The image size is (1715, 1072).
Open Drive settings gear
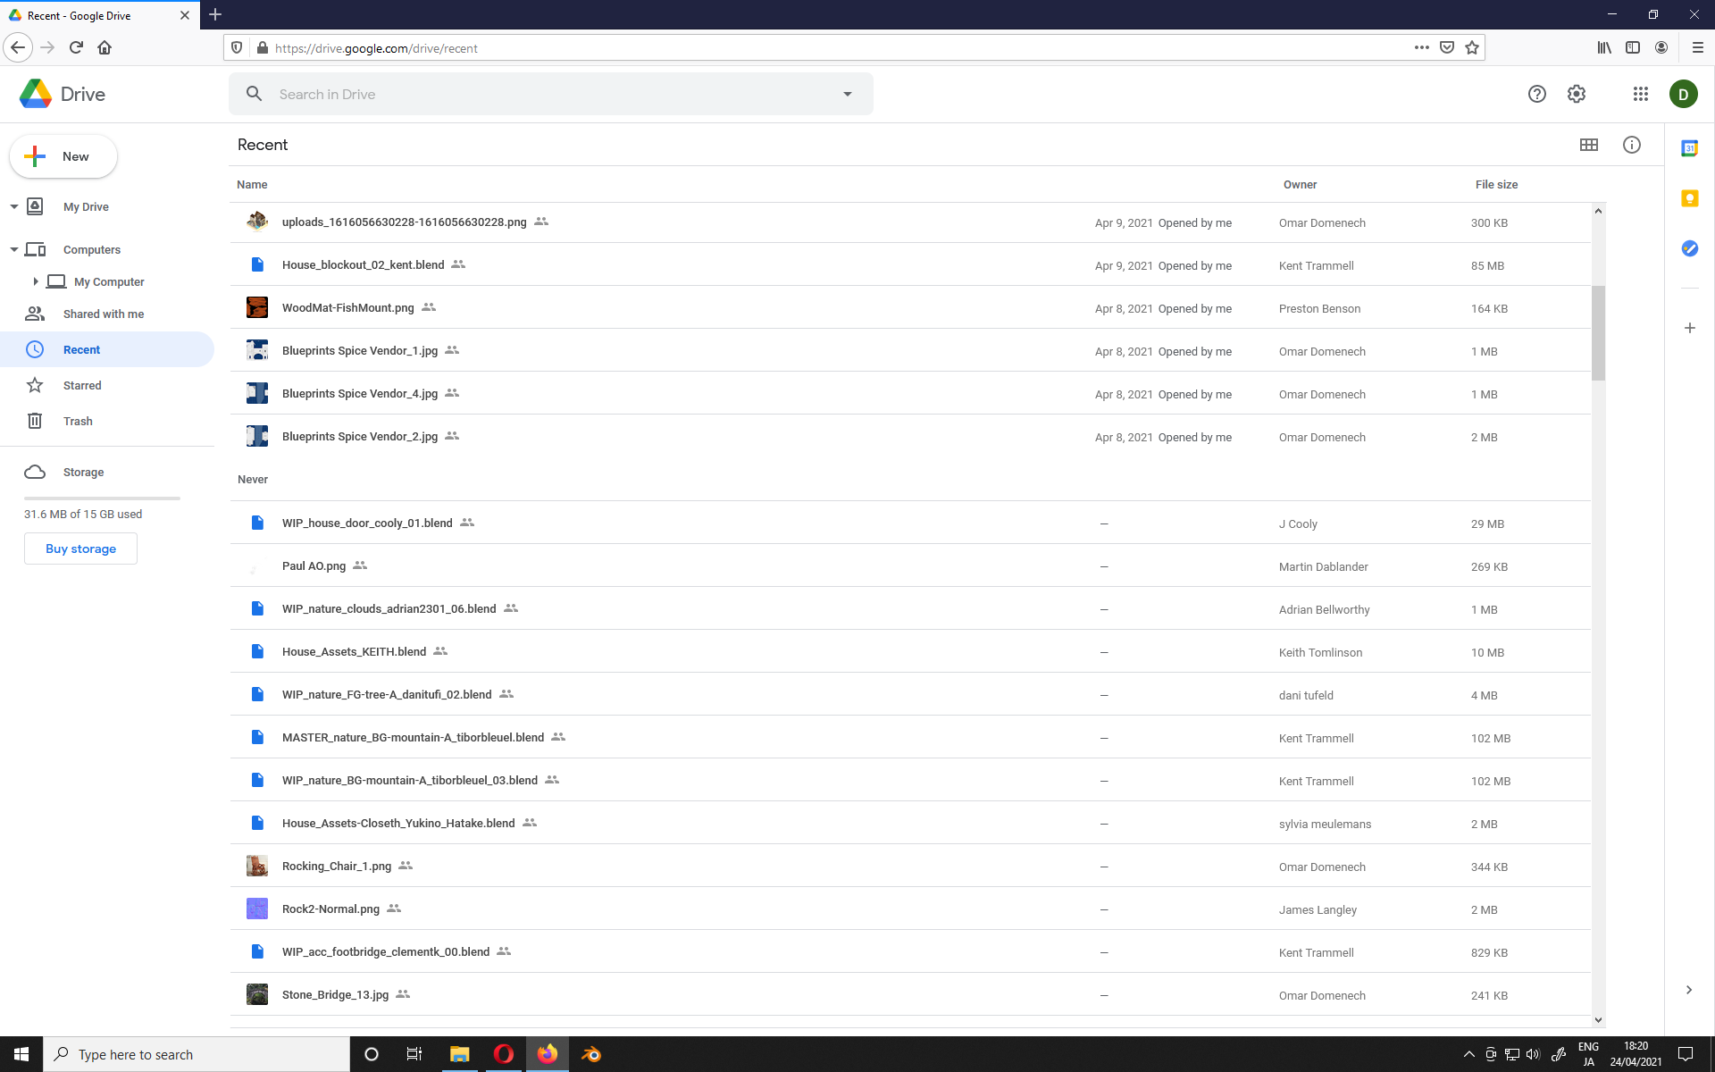click(x=1577, y=94)
